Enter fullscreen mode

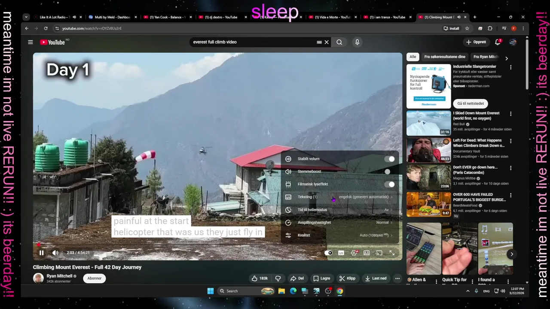392,253
